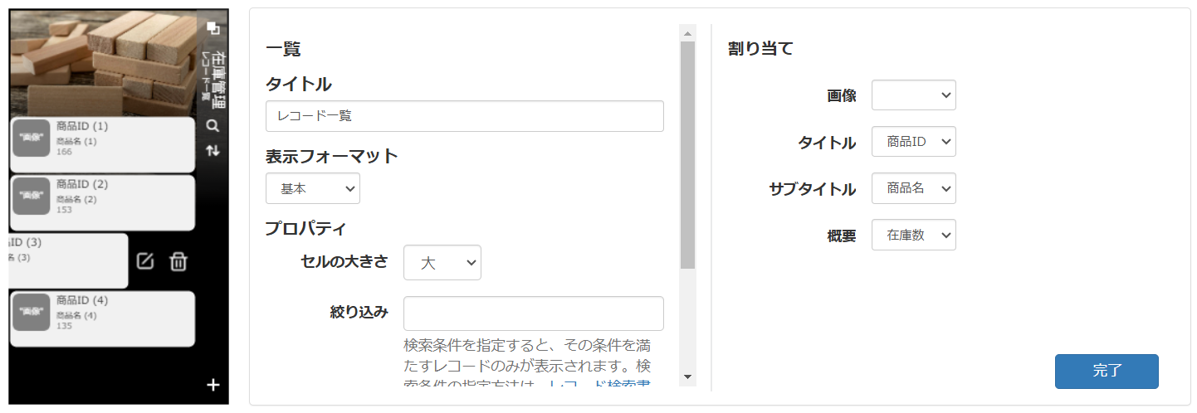Open the 画像 assignment dropdown
This screenshot has height=413, width=1197.
(x=914, y=95)
